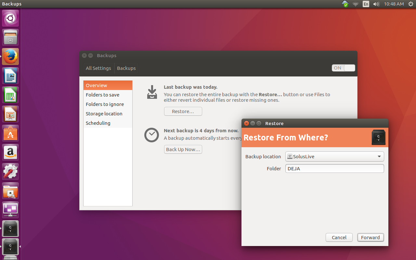Toggle automatic backups ON/OFF switch
Image resolution: width=416 pixels, height=260 pixels.
pyautogui.click(x=343, y=68)
